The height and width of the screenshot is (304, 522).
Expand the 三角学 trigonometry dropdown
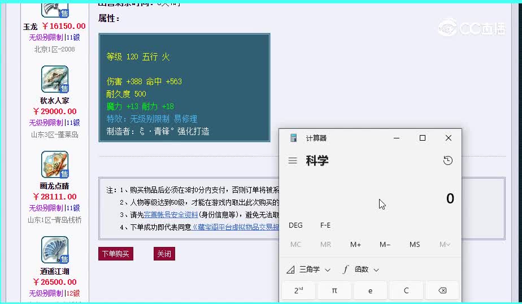click(x=308, y=270)
